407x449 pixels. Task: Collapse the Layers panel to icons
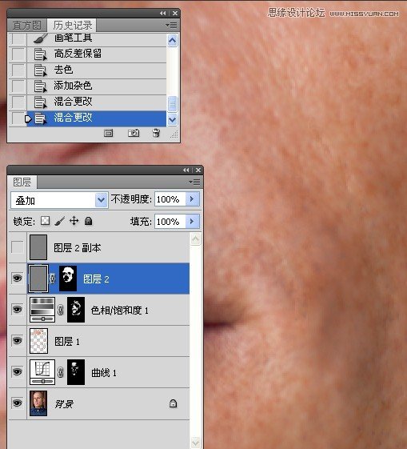point(186,170)
